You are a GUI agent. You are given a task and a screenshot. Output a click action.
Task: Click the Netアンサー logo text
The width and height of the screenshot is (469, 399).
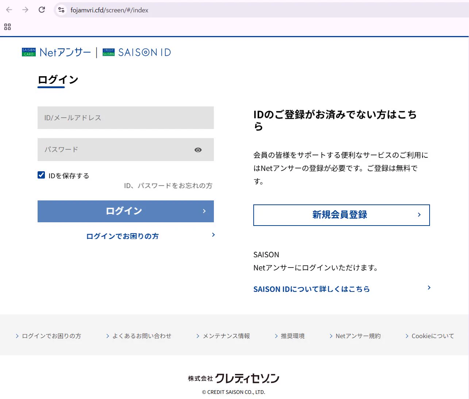(x=65, y=52)
